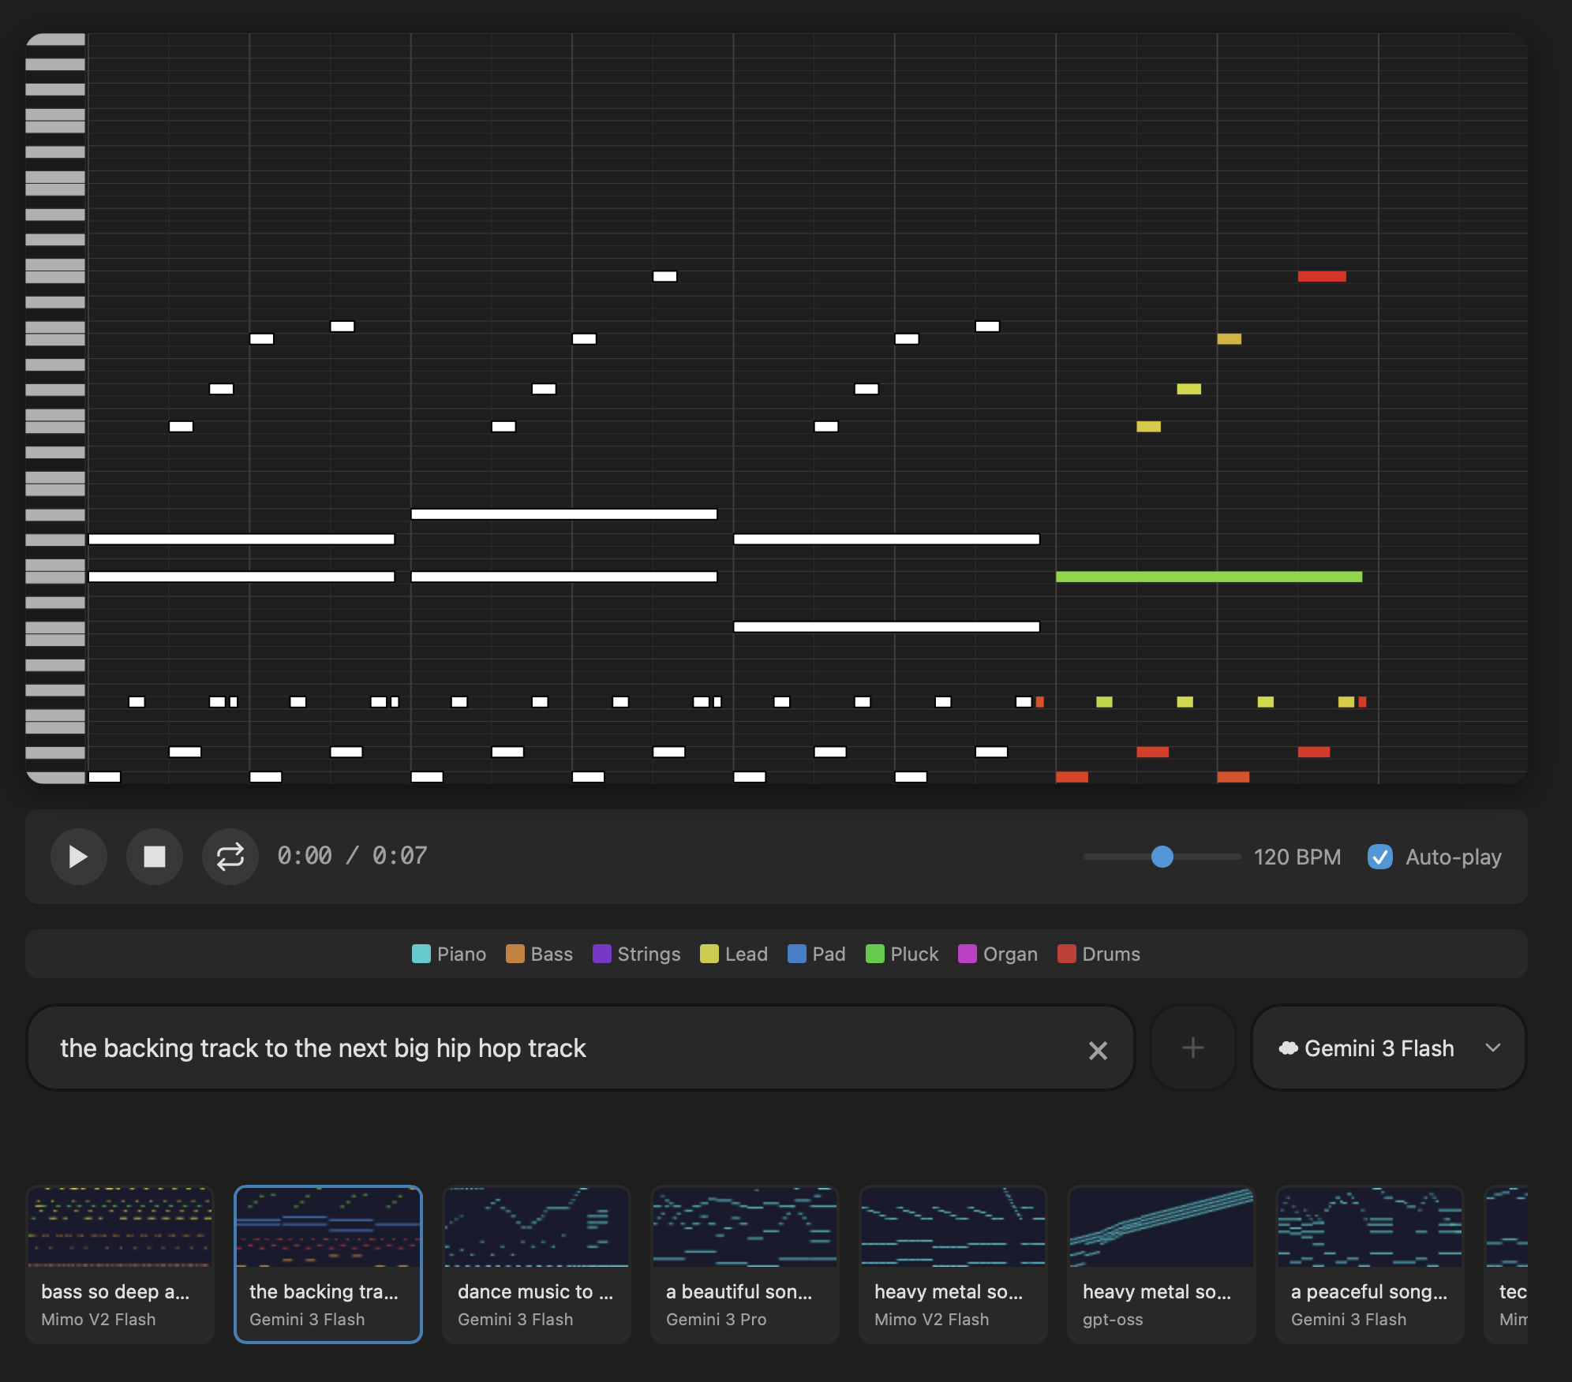The image size is (1572, 1382).
Task: Disable the Auto-play checkbox
Action: coord(1379,857)
